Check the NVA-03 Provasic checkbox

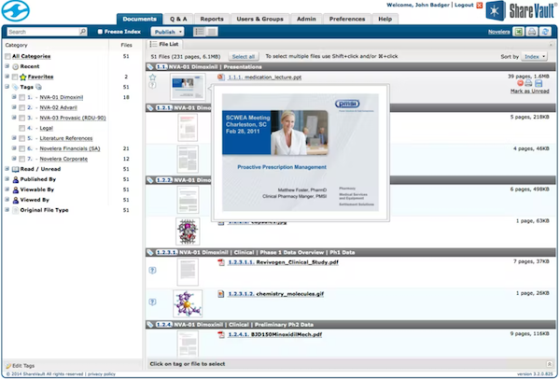[21, 118]
